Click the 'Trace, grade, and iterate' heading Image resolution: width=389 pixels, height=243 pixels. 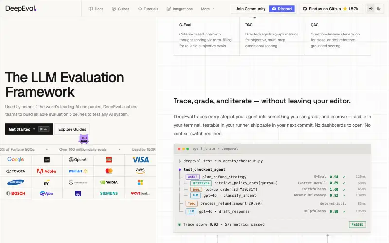(x=262, y=101)
